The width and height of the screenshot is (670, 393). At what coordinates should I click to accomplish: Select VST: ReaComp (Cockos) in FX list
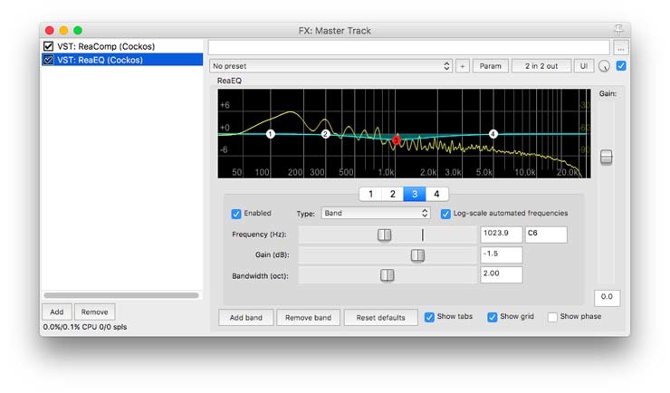[x=122, y=46]
